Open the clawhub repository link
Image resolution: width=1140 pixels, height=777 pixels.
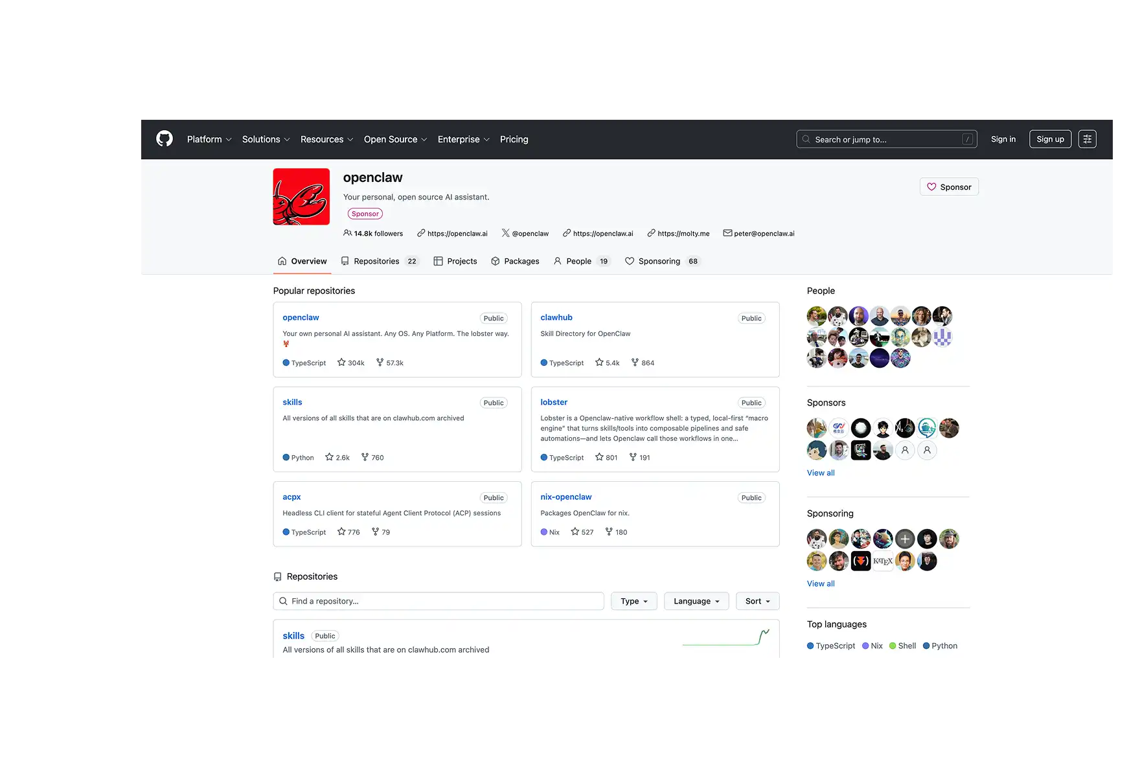pos(556,317)
